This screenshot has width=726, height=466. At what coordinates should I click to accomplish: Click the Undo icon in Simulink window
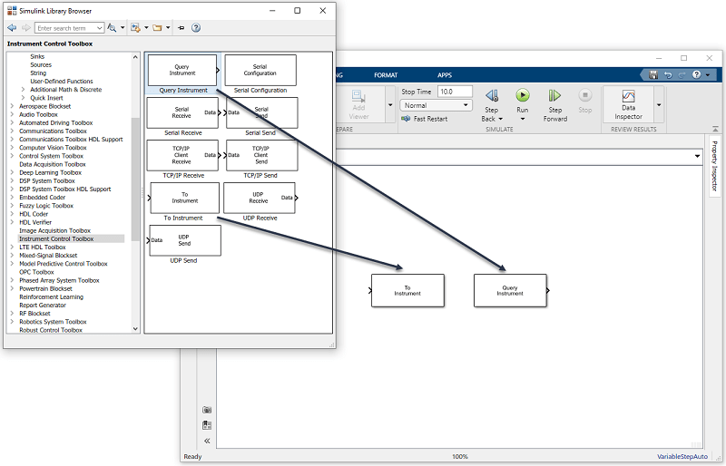point(668,74)
